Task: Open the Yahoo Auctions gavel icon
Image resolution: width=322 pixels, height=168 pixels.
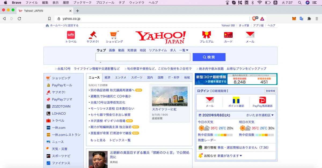Action: click(93, 35)
